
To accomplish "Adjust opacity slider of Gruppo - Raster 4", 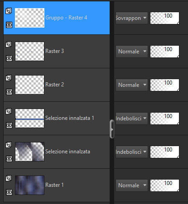I will 164,18.
